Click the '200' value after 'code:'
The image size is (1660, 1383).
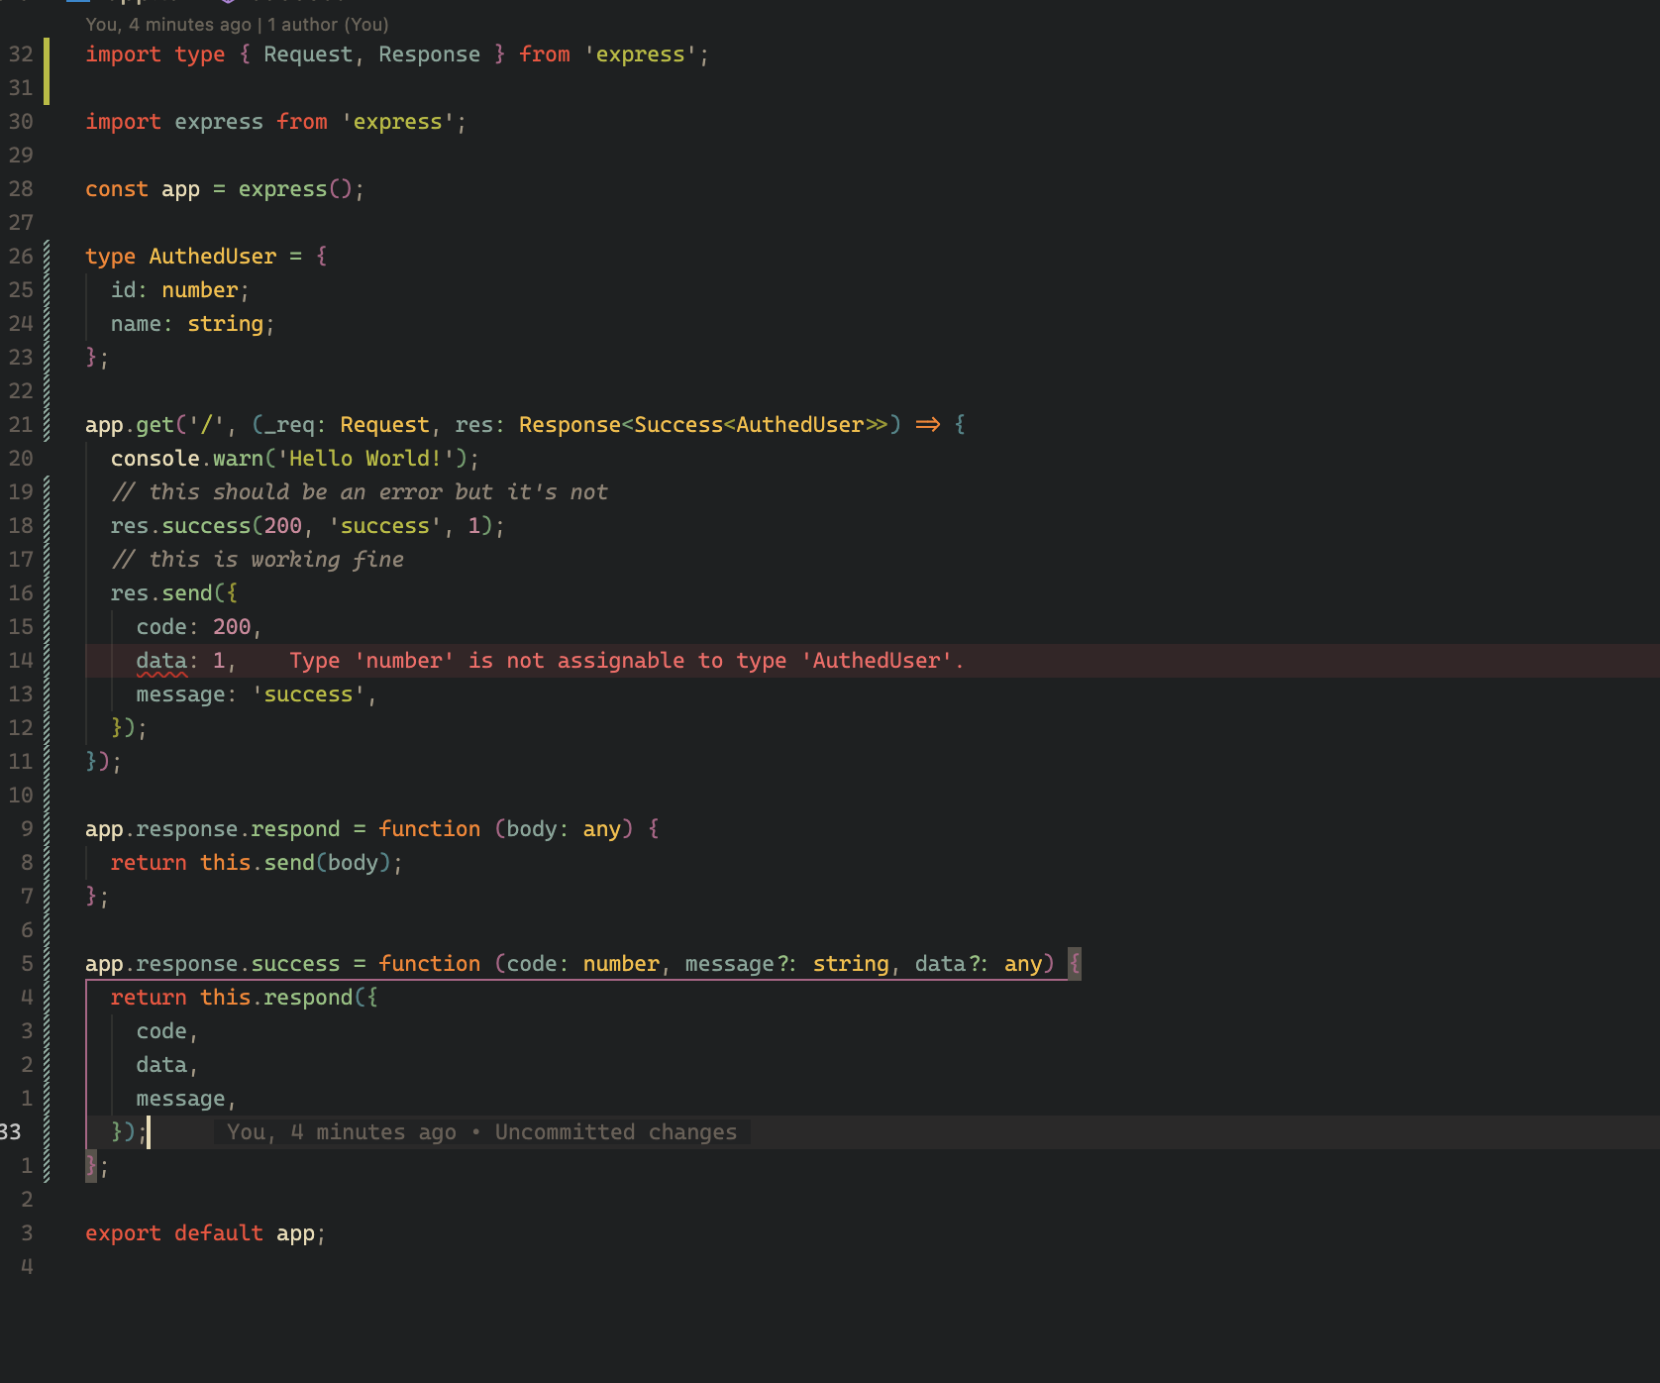point(232,627)
